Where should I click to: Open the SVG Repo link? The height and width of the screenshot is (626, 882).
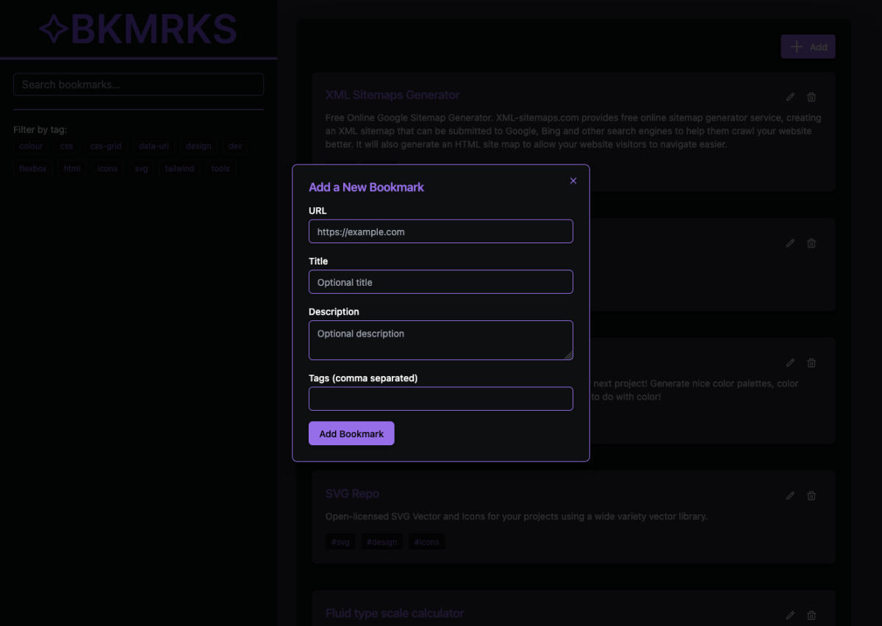[352, 494]
